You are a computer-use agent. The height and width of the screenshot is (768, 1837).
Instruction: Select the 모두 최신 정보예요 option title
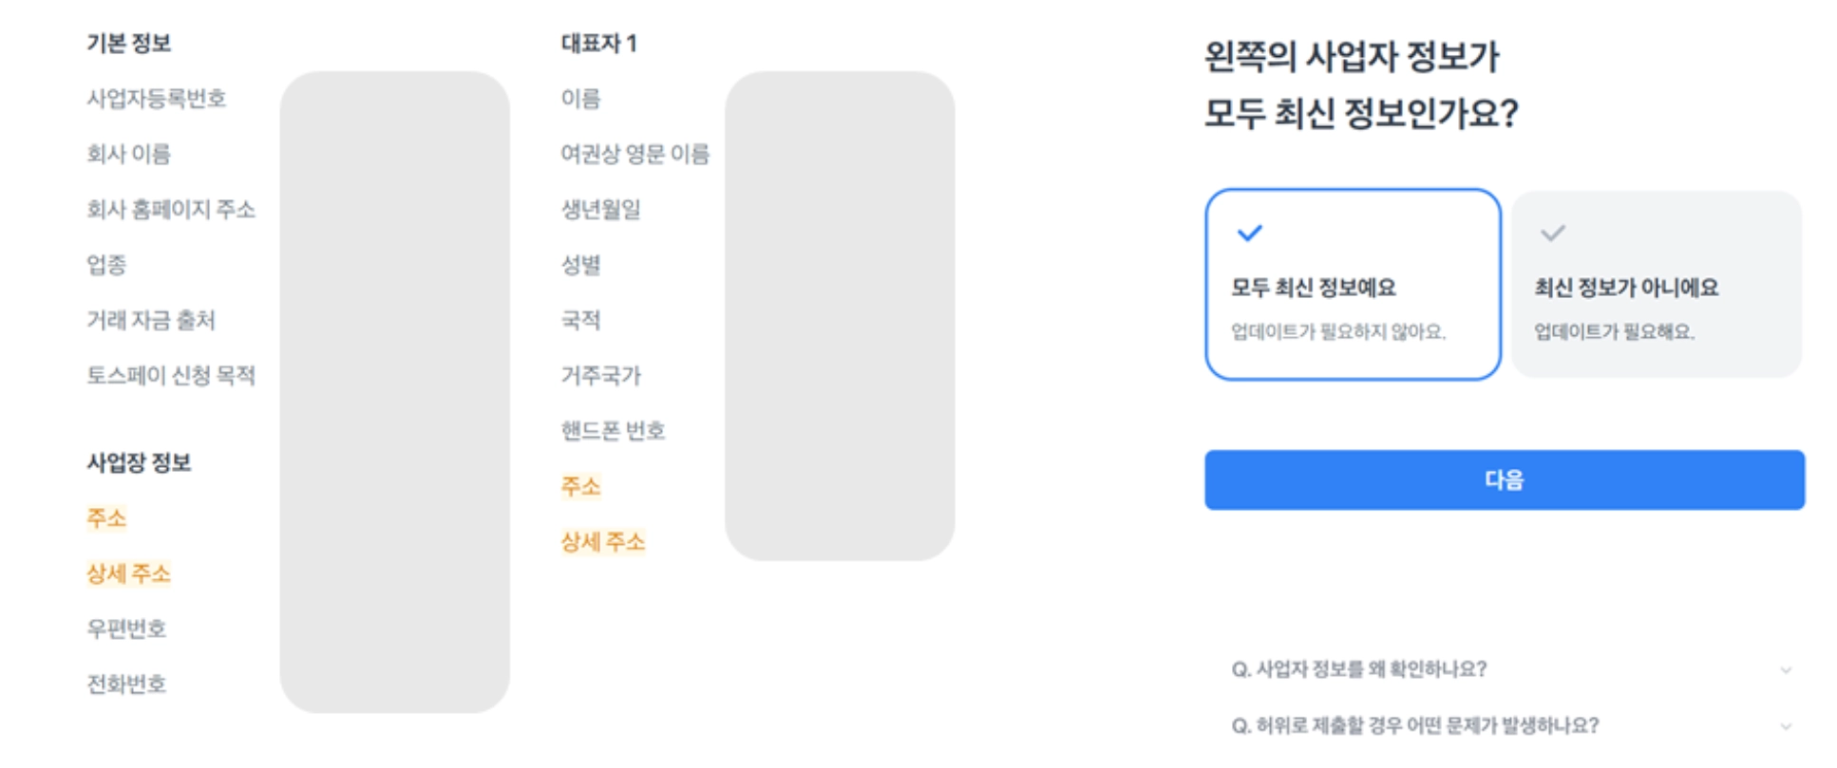click(1313, 288)
